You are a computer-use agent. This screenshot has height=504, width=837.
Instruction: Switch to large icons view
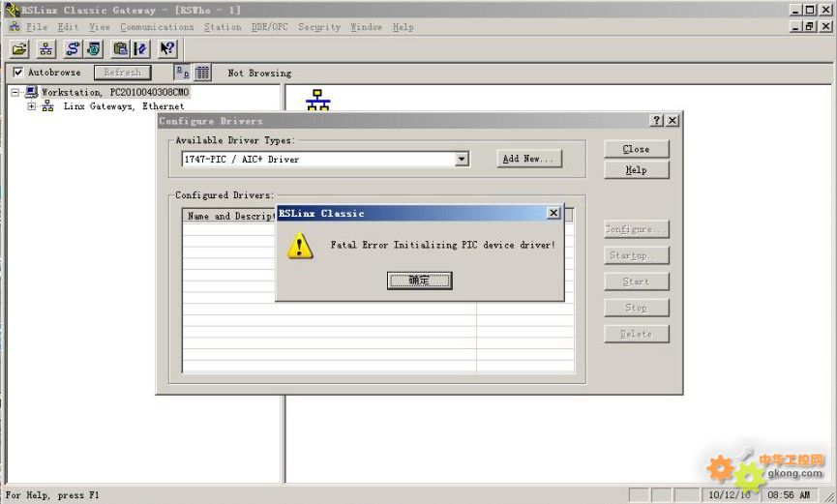click(x=182, y=73)
